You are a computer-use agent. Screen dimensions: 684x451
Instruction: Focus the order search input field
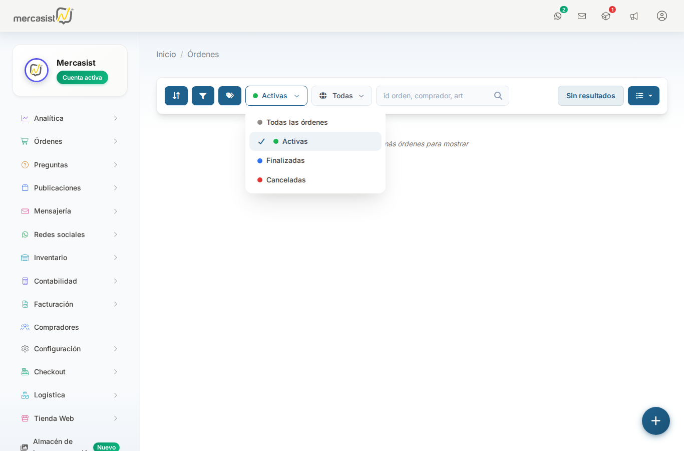tap(436, 96)
